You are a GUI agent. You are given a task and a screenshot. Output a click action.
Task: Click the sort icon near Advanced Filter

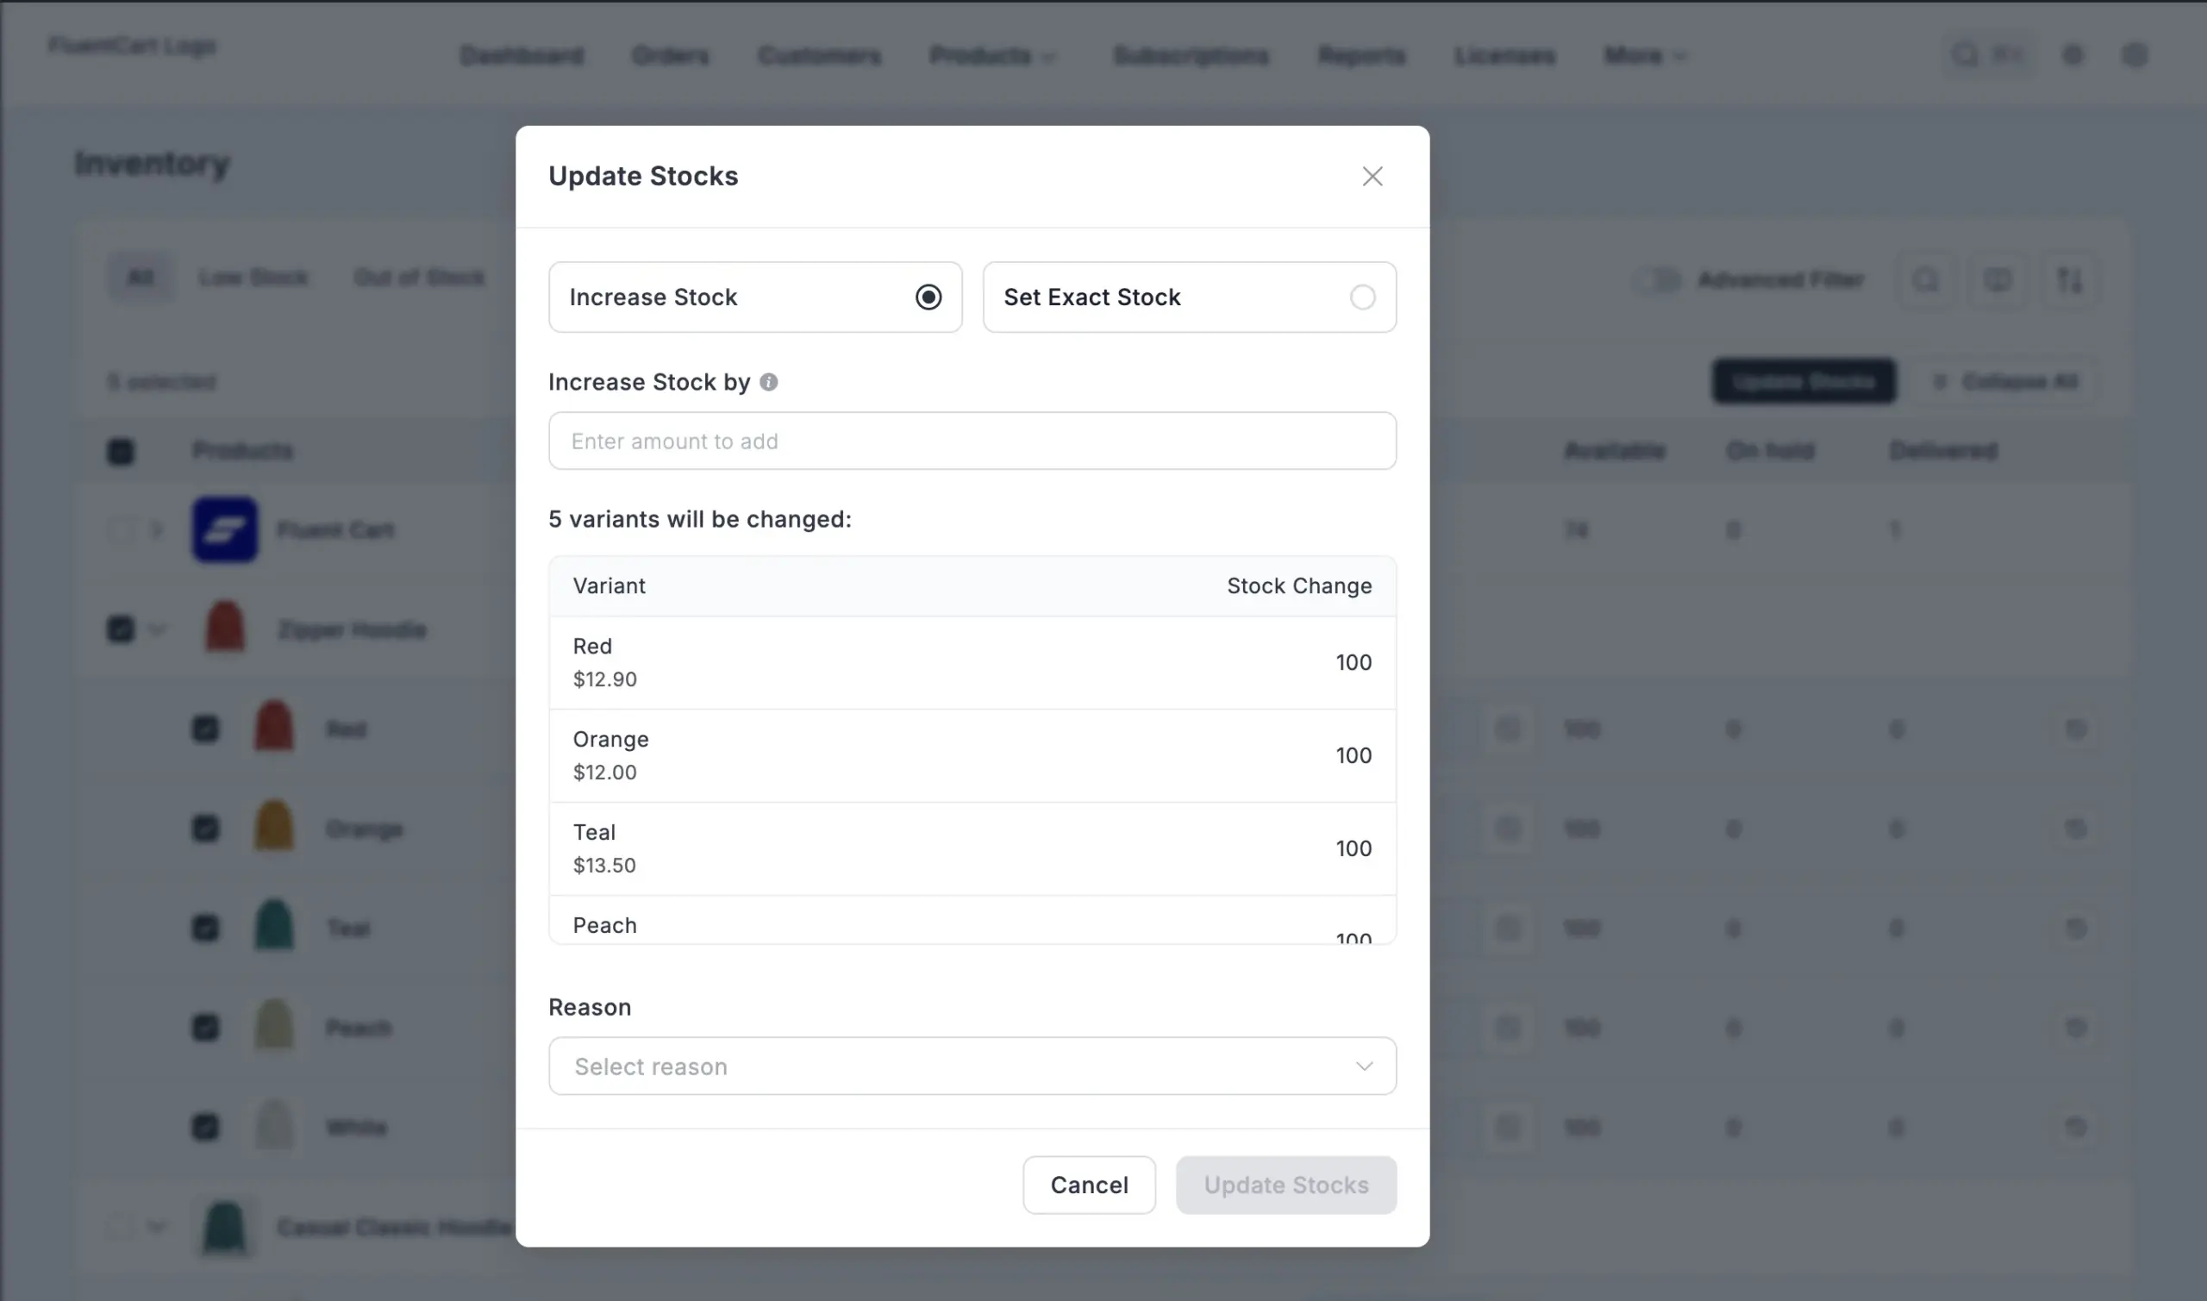tap(2070, 279)
